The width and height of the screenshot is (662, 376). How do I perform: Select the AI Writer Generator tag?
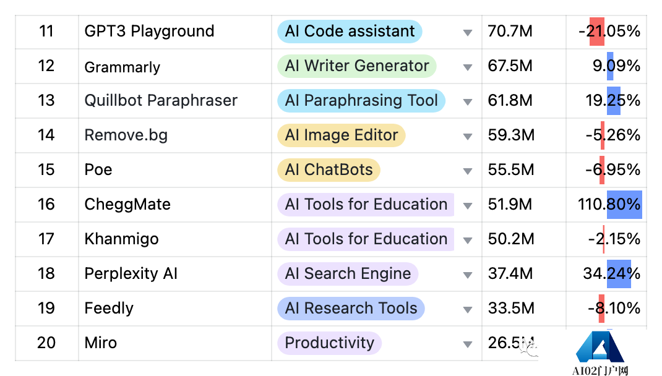click(x=356, y=66)
